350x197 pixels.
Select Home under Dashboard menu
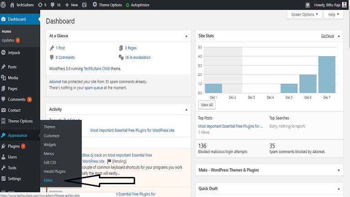point(6,31)
